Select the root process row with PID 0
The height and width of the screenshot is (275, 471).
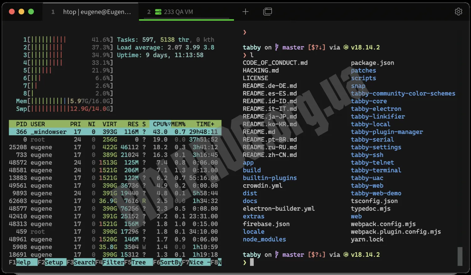point(115,139)
